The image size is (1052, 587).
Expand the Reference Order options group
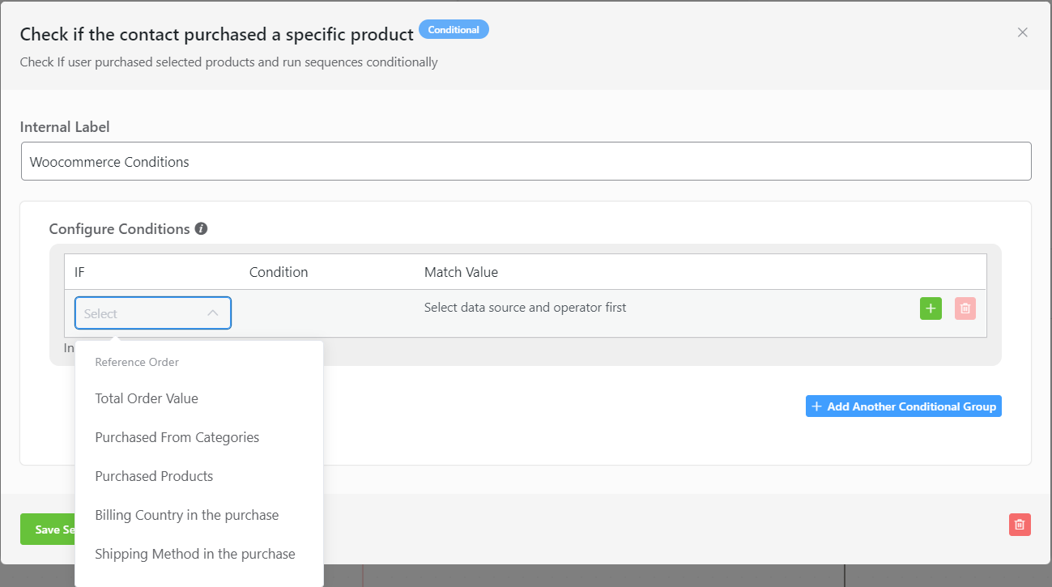click(x=137, y=362)
